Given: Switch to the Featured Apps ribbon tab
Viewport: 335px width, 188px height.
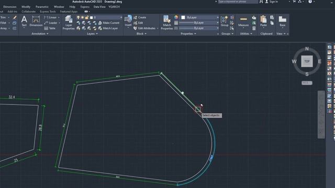Looking at the screenshot, I should [69, 11].
